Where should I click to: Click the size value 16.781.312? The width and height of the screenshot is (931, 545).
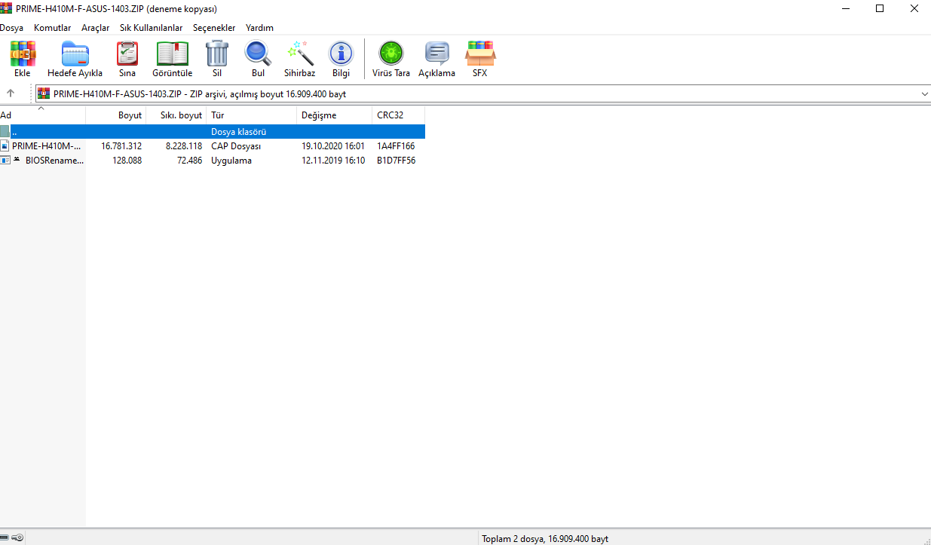coord(121,145)
